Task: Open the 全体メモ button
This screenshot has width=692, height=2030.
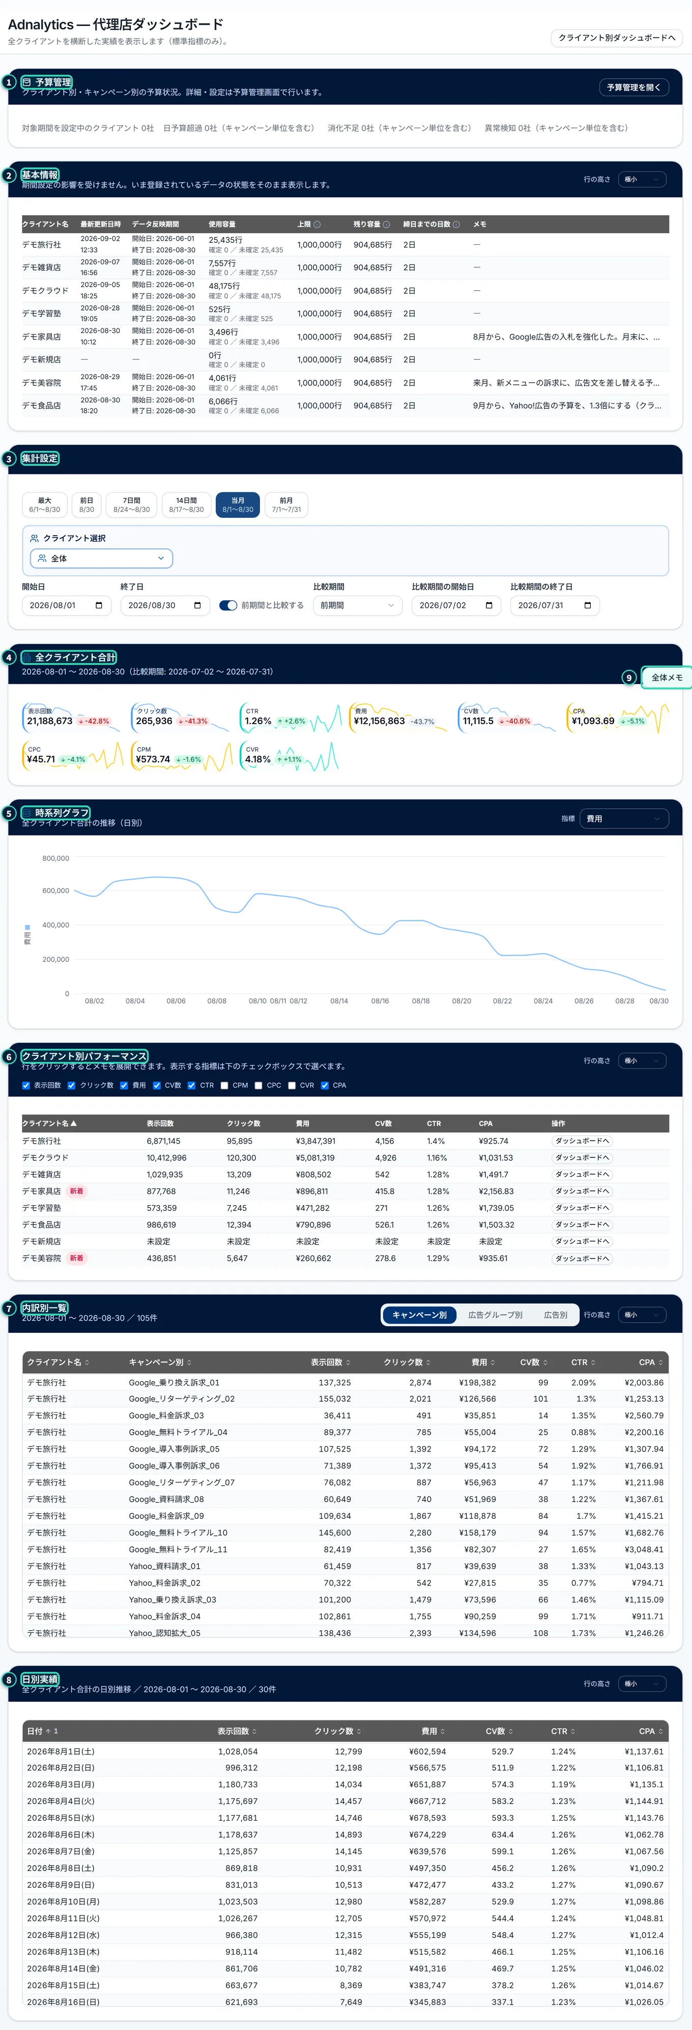Action: [667, 678]
